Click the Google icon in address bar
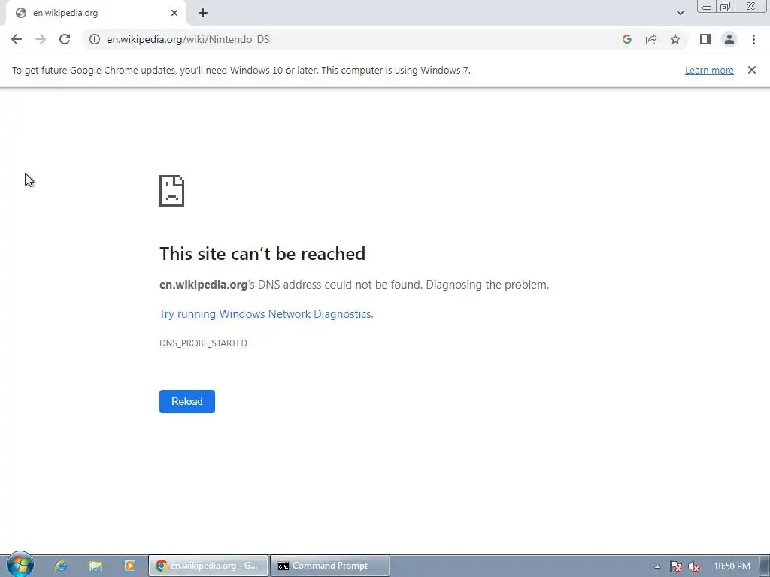Image resolution: width=770 pixels, height=577 pixels. [x=626, y=39]
